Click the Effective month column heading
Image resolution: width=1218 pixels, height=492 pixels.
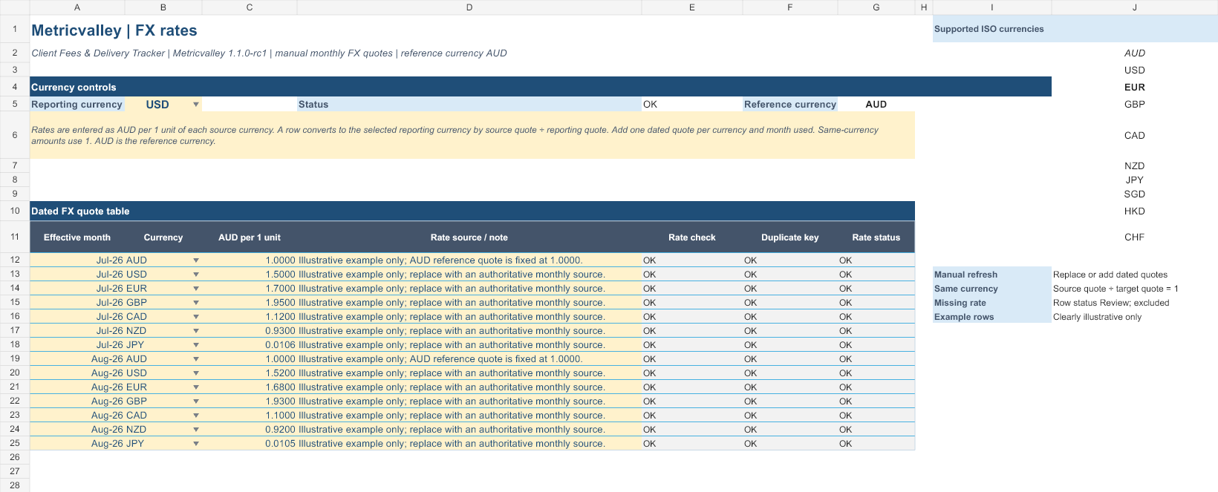coord(77,237)
